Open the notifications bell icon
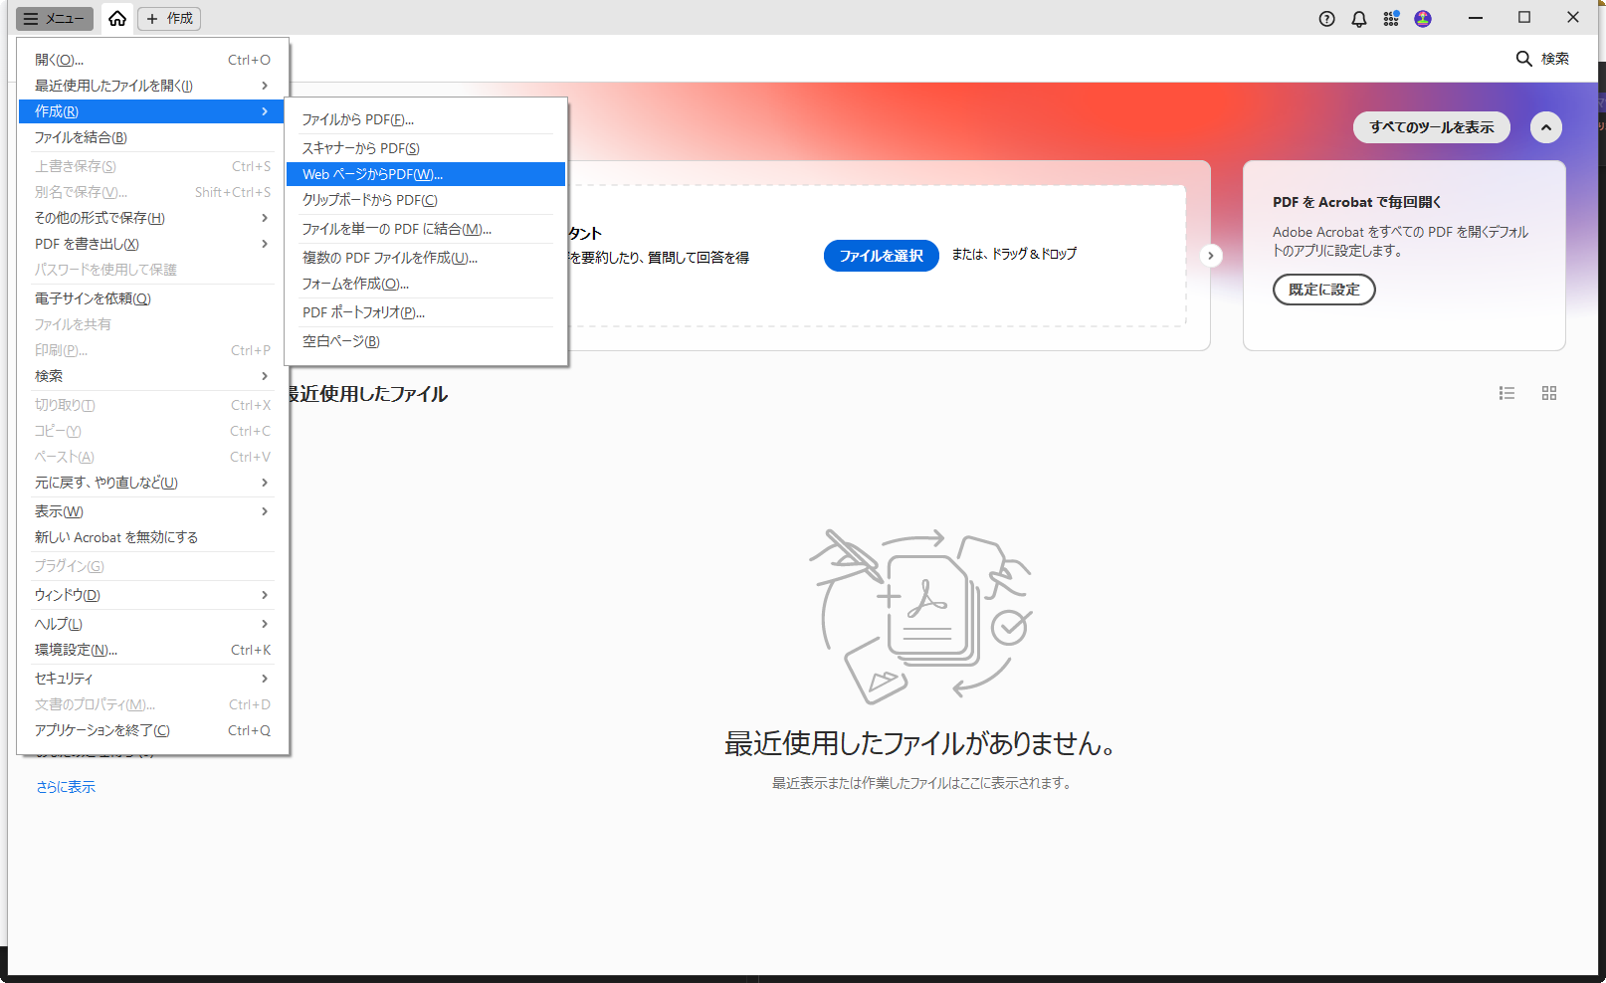The height and width of the screenshot is (983, 1606). 1358,19
